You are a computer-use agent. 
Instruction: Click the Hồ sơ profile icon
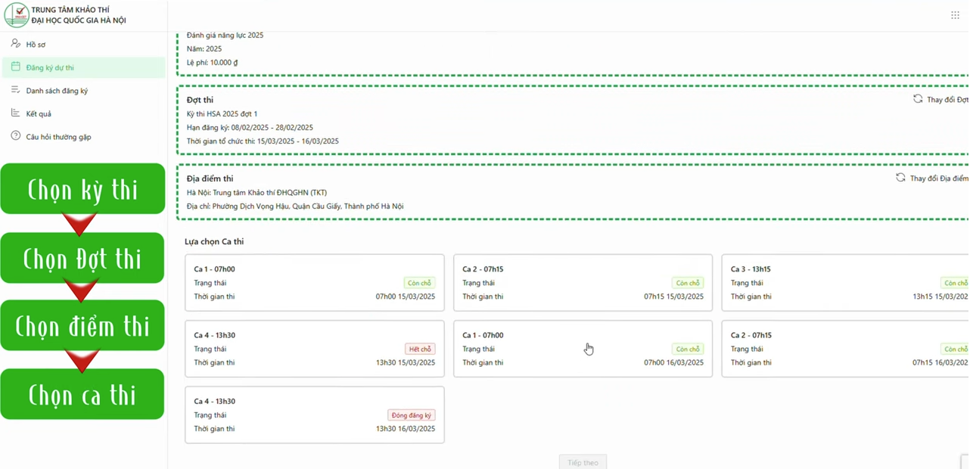(x=16, y=44)
